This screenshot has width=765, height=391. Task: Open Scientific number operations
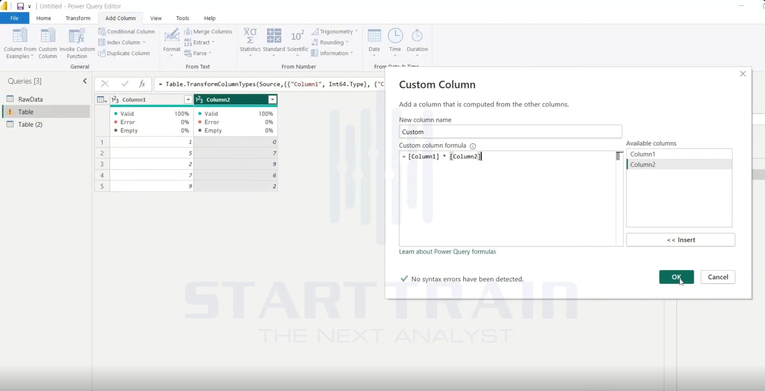coord(297,42)
